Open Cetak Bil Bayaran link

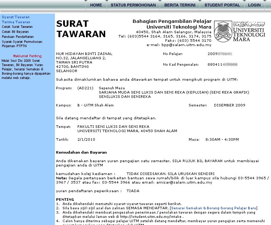point(15,32)
